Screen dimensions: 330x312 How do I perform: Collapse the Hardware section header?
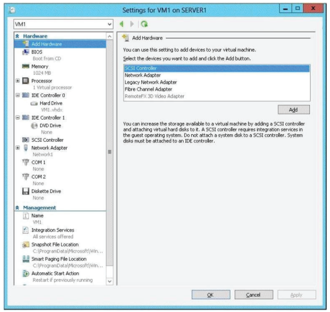click(18, 36)
